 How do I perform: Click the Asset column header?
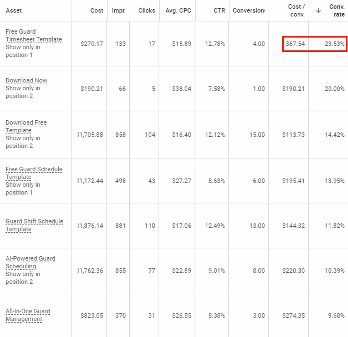(x=14, y=10)
